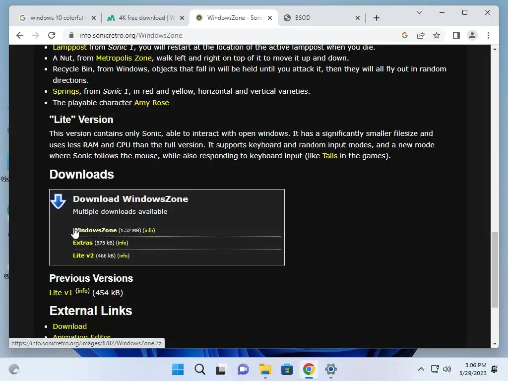Viewport: 508px width, 381px height.
Task: Open the notification bell icon
Action: click(495, 369)
